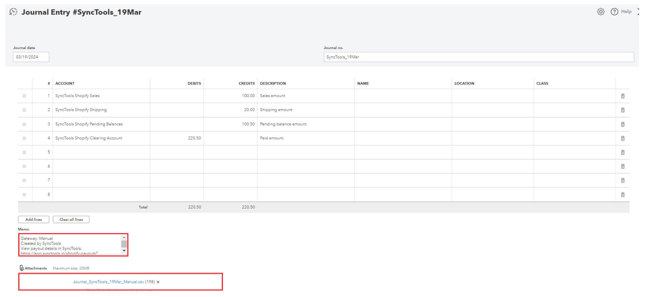Click the DEBITS column header
Viewport: 646px width, 297px height.
click(194, 83)
